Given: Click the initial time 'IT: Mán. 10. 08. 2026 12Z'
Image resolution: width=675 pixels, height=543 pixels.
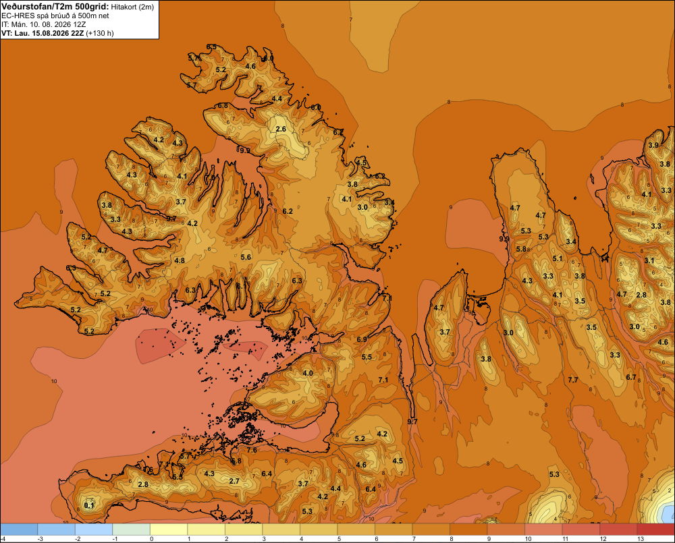Looking at the screenshot, I should [43, 24].
